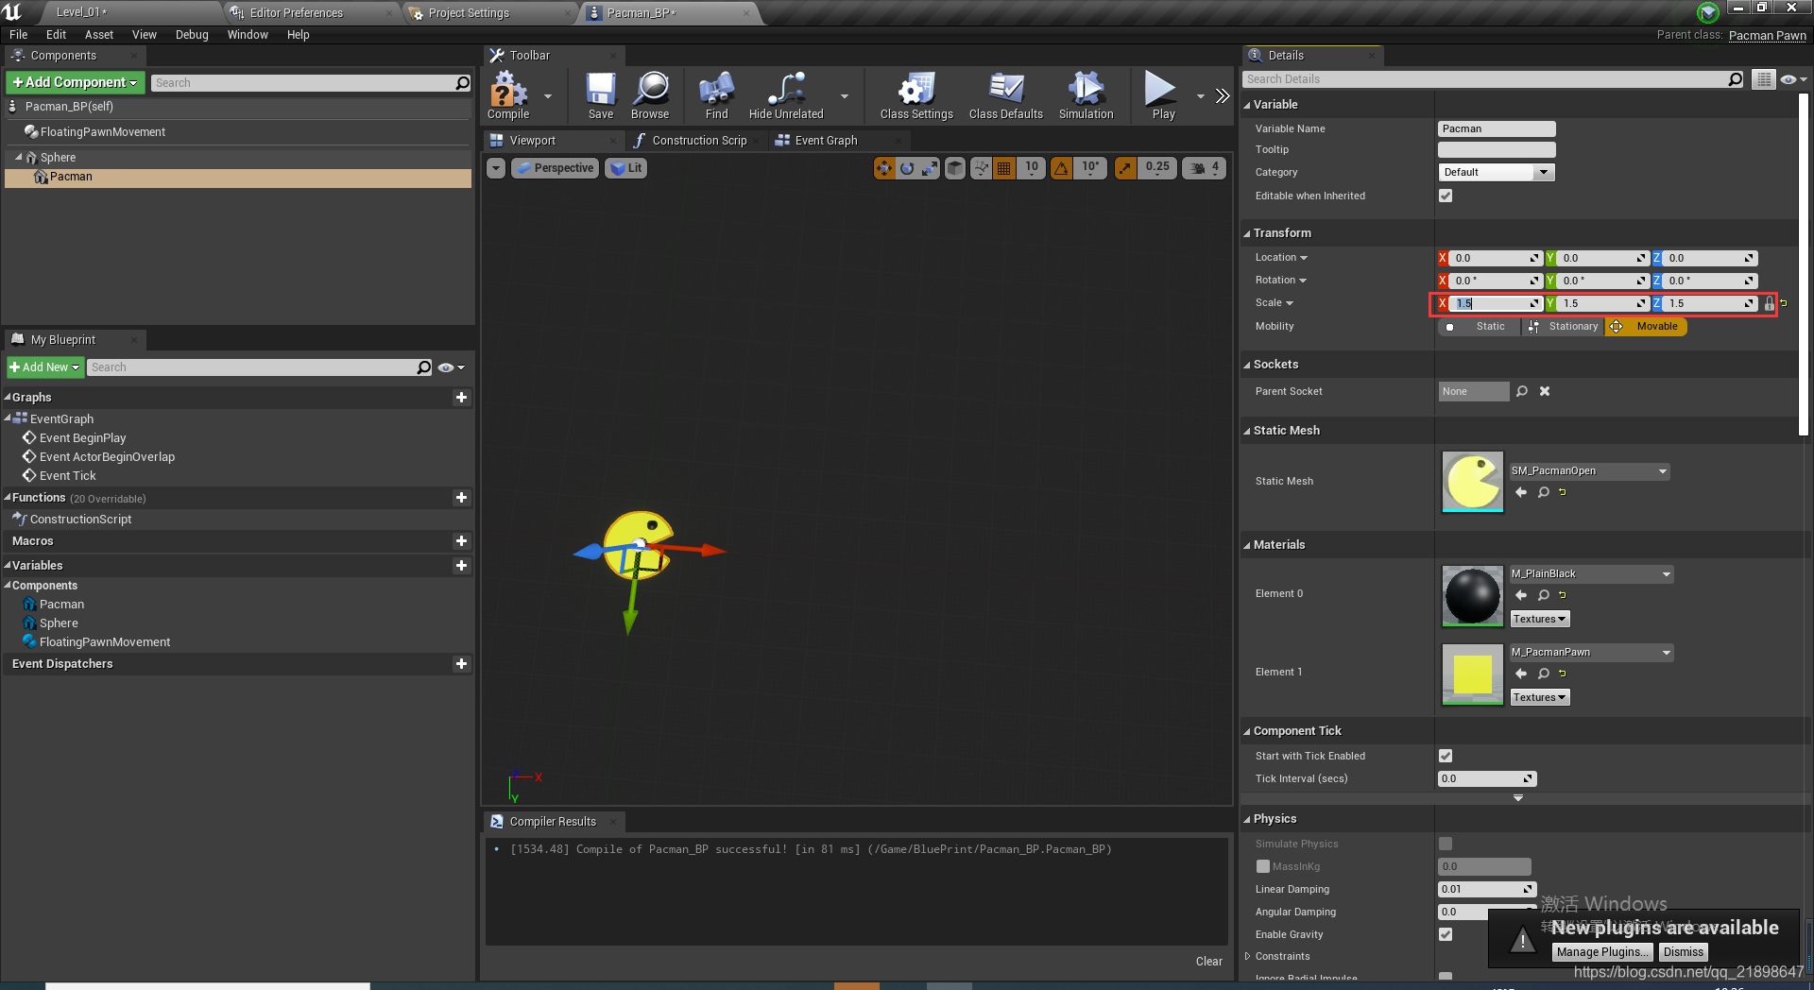This screenshot has height=990, width=1814.
Task: Open grid snap size dropdown showing 10
Action: [x=1031, y=168]
